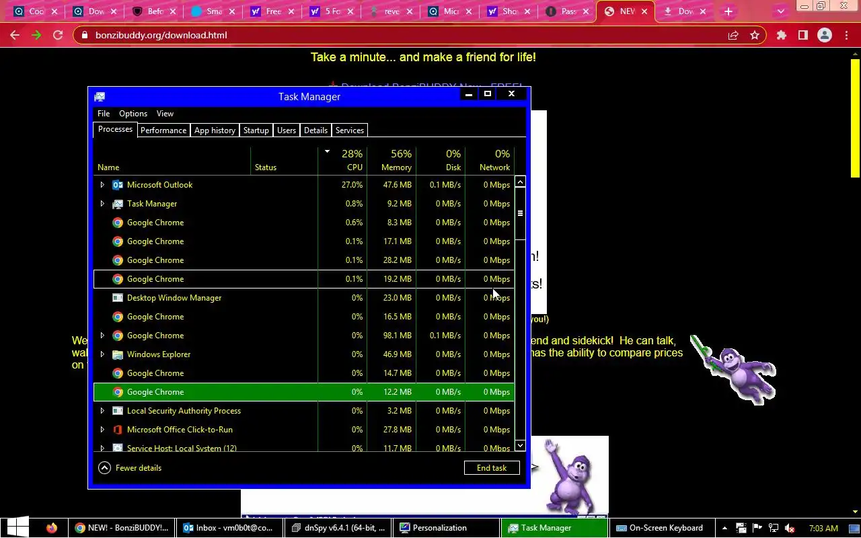Expand Local Security Authority Process
The image size is (861, 538).
pos(102,411)
